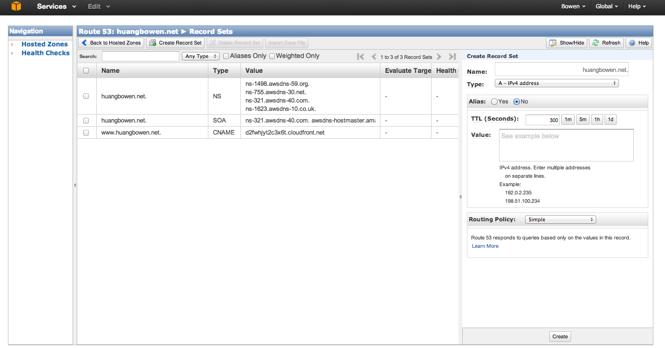Select the www.huangbowen.net. CNAME record checkbox
The width and height of the screenshot is (665, 348).
pyautogui.click(x=86, y=133)
